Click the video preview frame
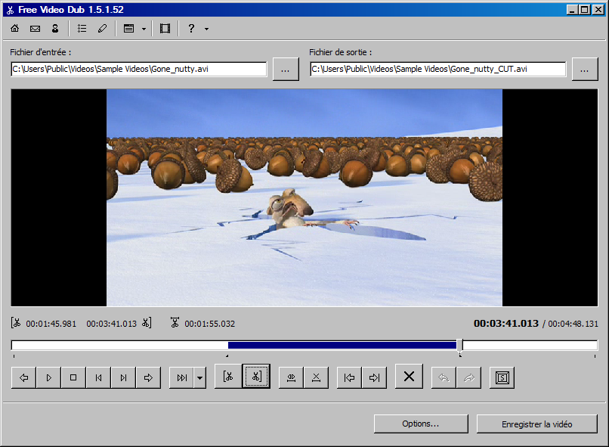Screen dimensions: 609x447 pyautogui.click(x=304, y=197)
